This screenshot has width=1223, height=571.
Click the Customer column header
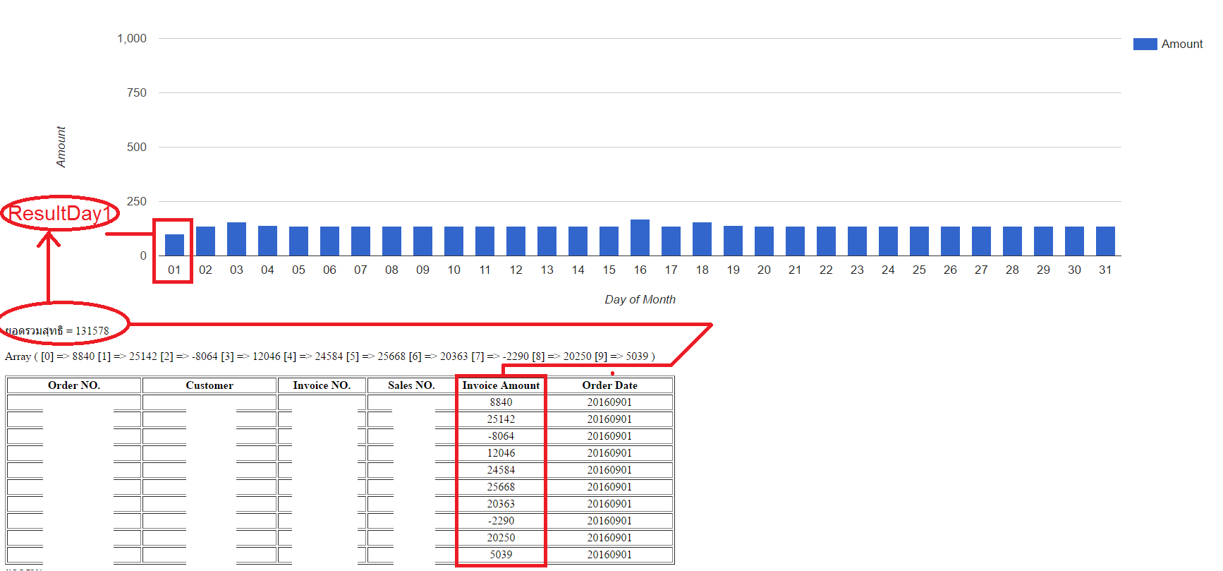pyautogui.click(x=209, y=385)
